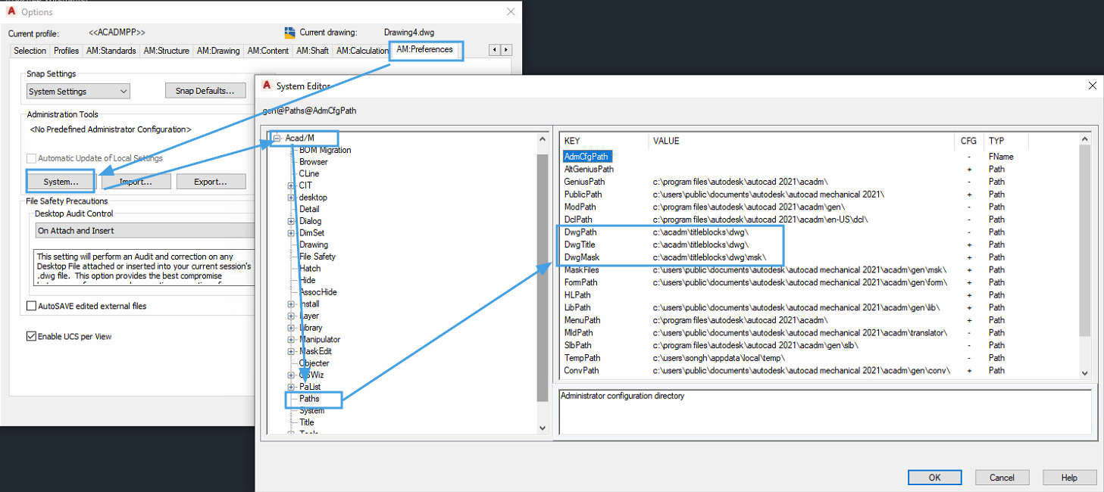Switch to the AM:Standards tab
Screen dimensions: 1104x492
point(111,50)
